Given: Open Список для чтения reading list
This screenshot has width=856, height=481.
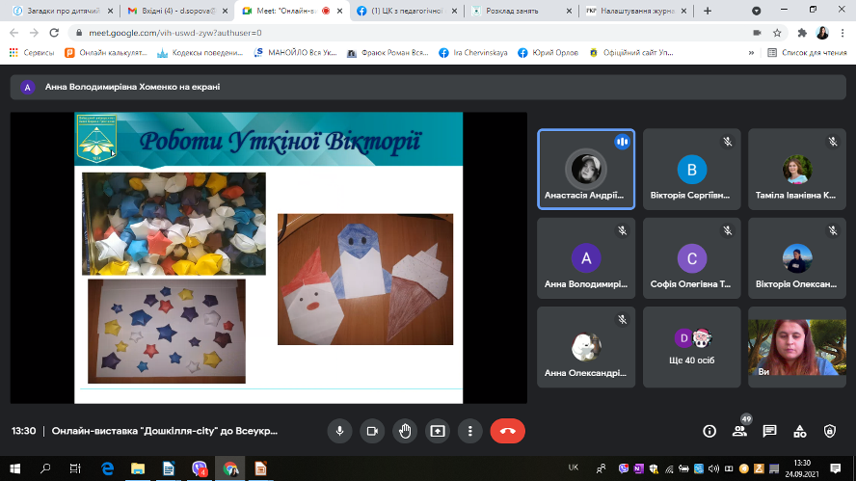Looking at the screenshot, I should (808, 53).
